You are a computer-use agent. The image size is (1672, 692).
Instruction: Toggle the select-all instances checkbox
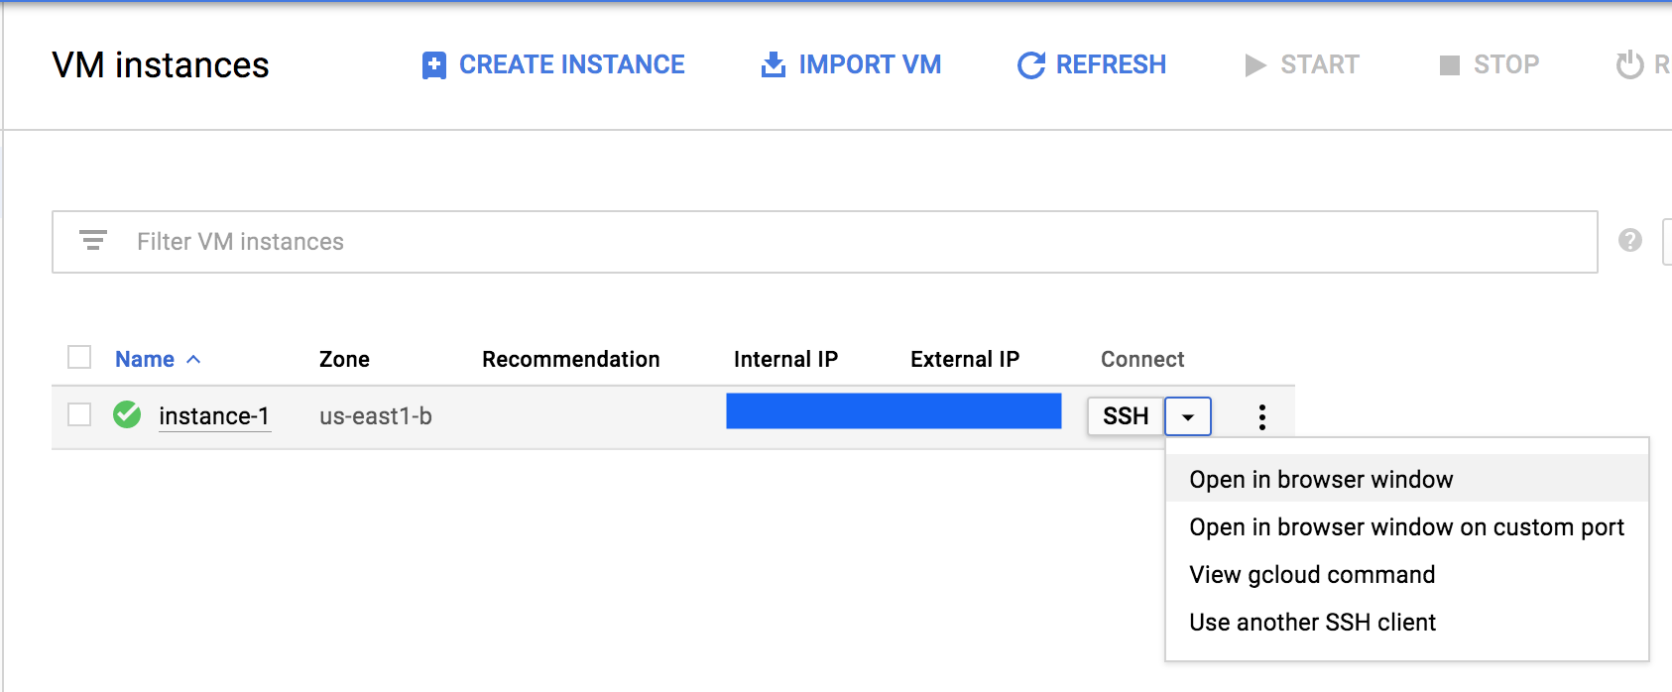[x=79, y=357]
